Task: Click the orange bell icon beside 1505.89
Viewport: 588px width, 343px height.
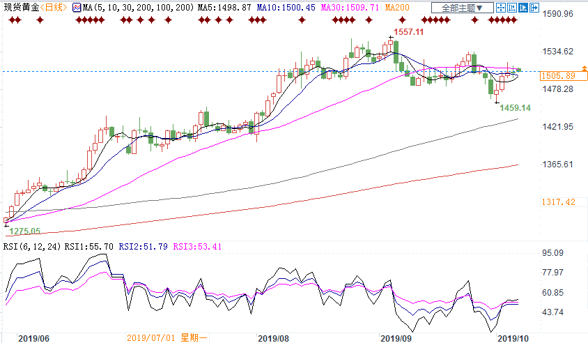Action: coord(584,71)
